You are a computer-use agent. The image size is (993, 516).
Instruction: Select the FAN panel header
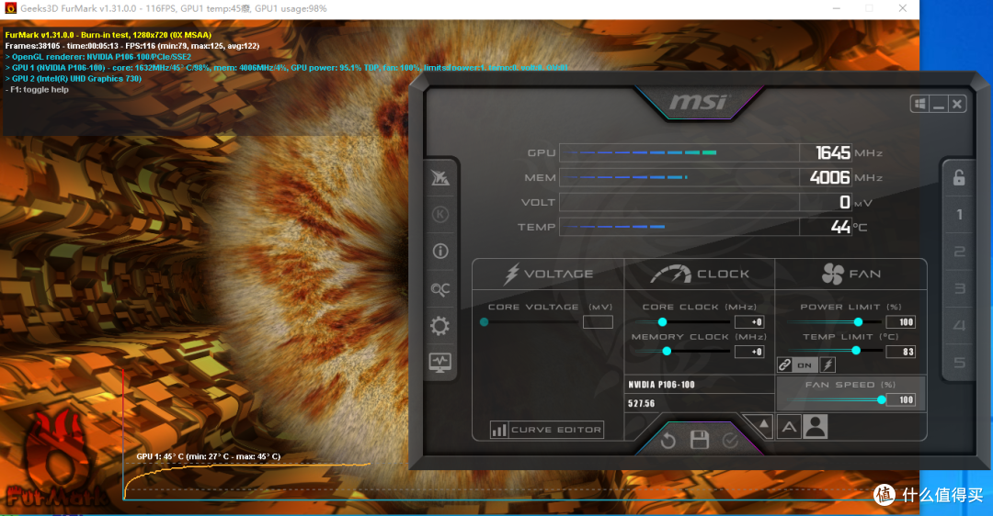(x=851, y=274)
